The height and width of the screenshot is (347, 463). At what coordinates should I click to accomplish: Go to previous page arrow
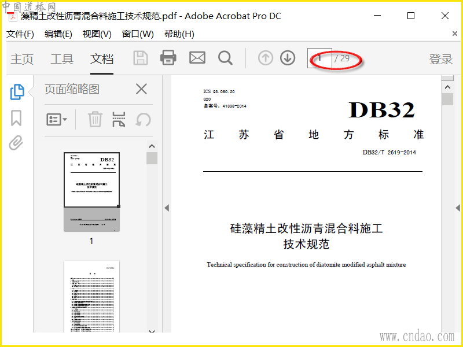tap(266, 58)
